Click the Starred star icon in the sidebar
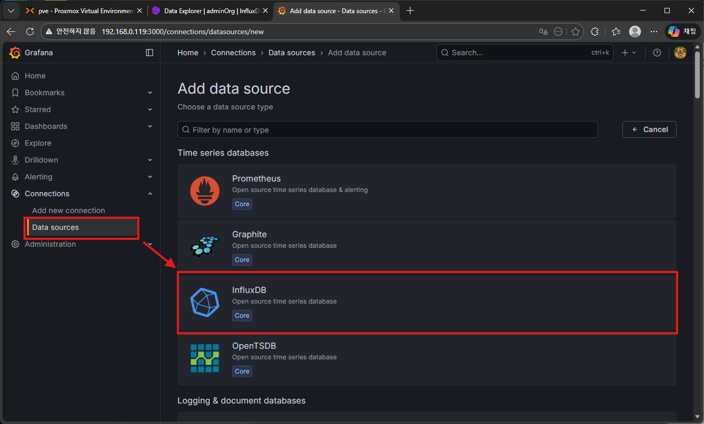 click(x=15, y=109)
